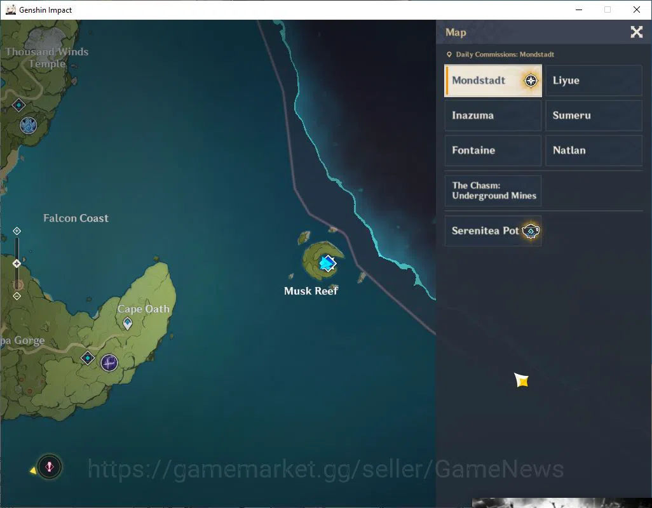Click the Serenitea Pot teapot icon
The width and height of the screenshot is (652, 508).
pos(531,231)
